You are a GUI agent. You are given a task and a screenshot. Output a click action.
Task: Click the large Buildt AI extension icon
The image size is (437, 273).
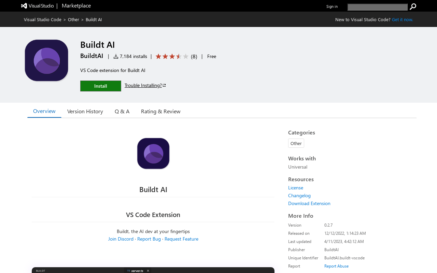coord(46,60)
